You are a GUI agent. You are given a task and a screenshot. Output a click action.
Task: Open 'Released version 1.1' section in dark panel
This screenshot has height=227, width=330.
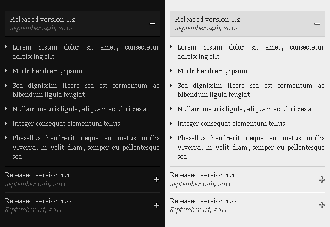pyautogui.click(x=82, y=180)
